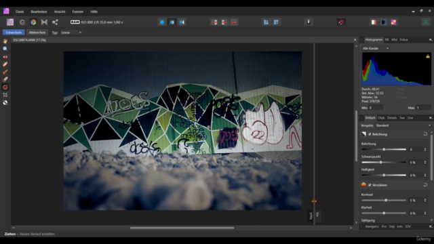Click the Belichtung value stepper arrows
434x244 pixels.
point(425,149)
